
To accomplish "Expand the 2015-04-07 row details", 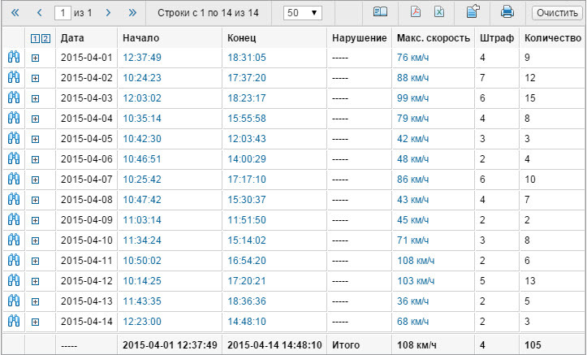I will click(35, 180).
